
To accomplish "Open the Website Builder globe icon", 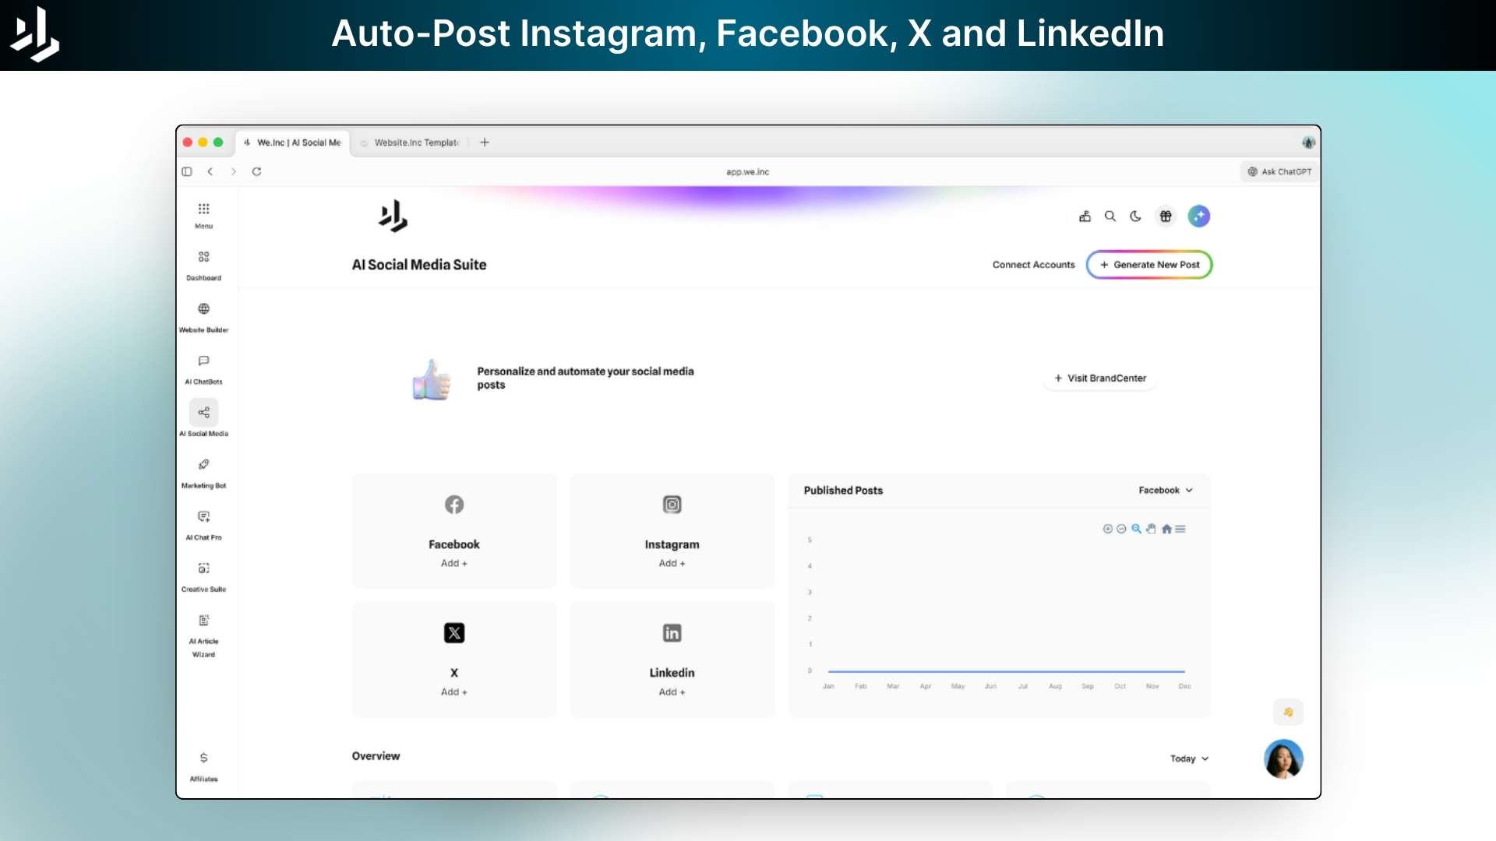I will (203, 309).
